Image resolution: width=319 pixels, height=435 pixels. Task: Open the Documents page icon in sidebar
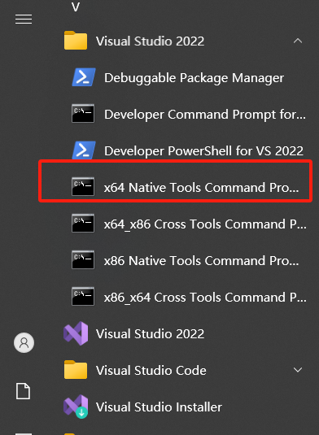[x=23, y=391]
